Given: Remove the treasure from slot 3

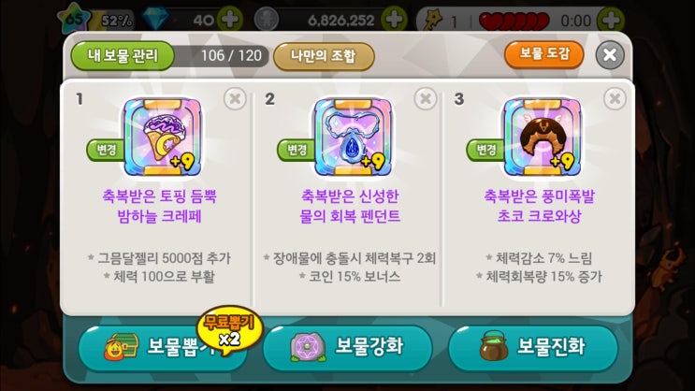Looking at the screenshot, I should [615, 98].
